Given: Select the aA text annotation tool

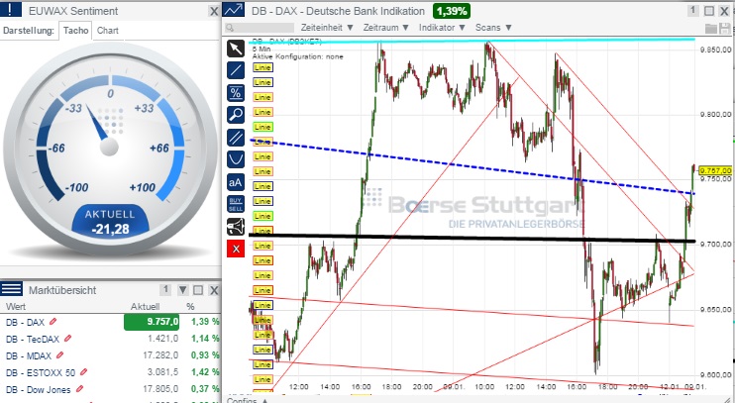Looking at the screenshot, I should pos(236,182).
